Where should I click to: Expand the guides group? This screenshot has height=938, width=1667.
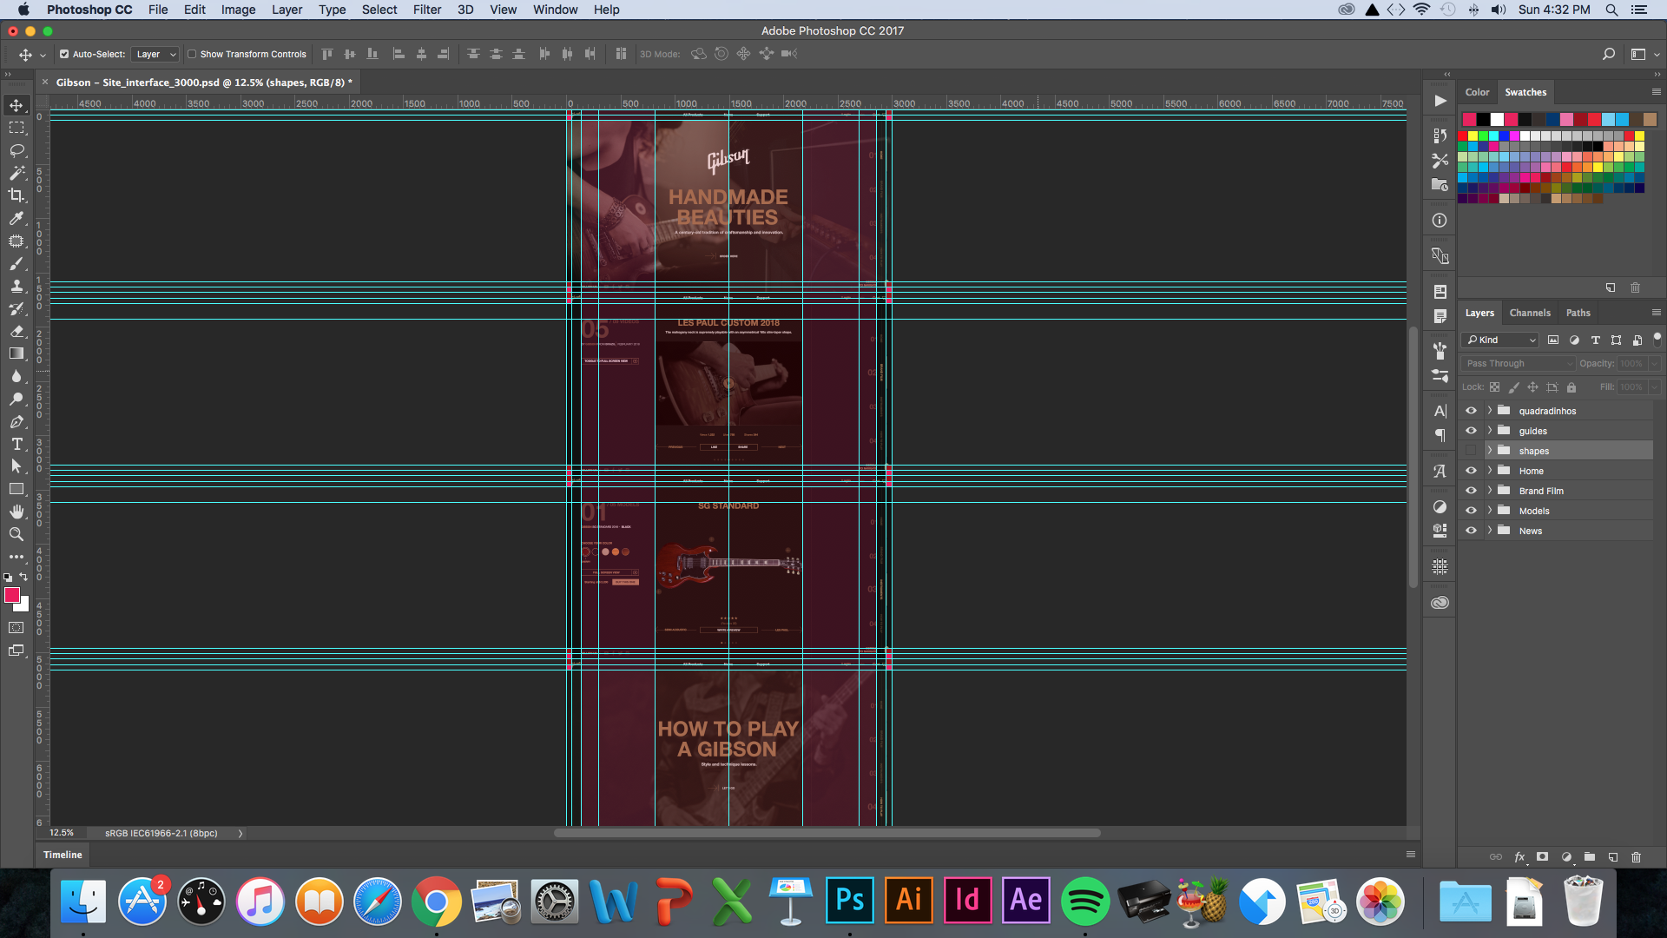[x=1490, y=431]
